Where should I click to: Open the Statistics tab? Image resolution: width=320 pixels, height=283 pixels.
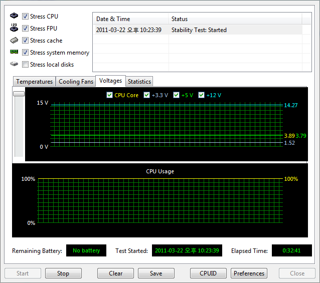pyautogui.click(x=139, y=82)
